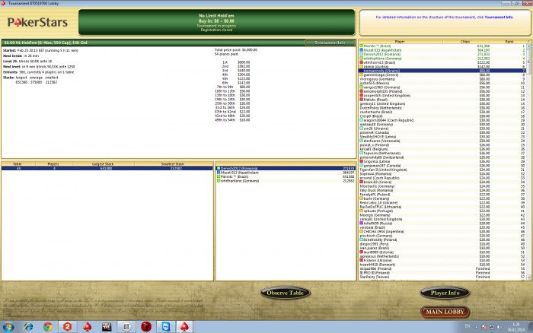
Task: Select DutchPolicy (Netherlands) row
Action: click(x=442, y=108)
